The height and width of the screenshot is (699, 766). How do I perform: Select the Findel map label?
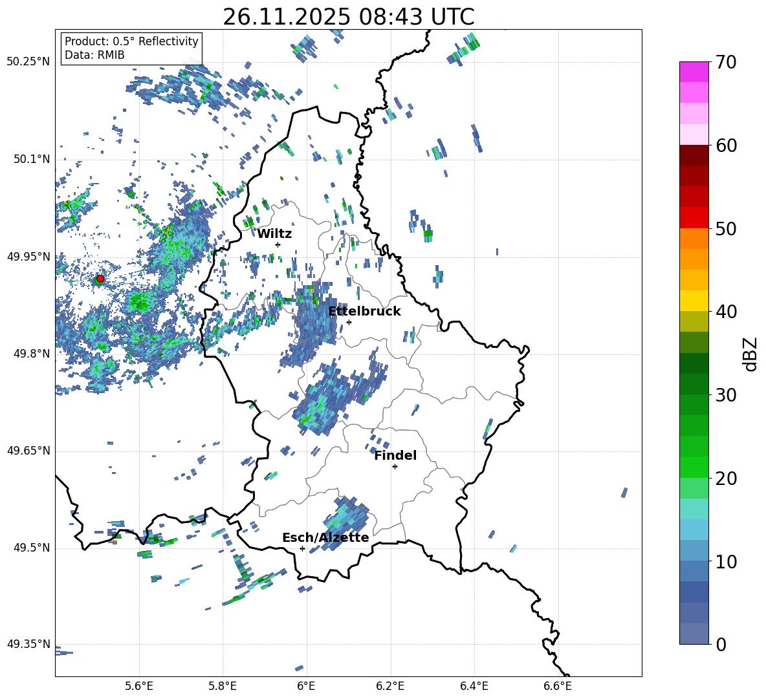[395, 455]
